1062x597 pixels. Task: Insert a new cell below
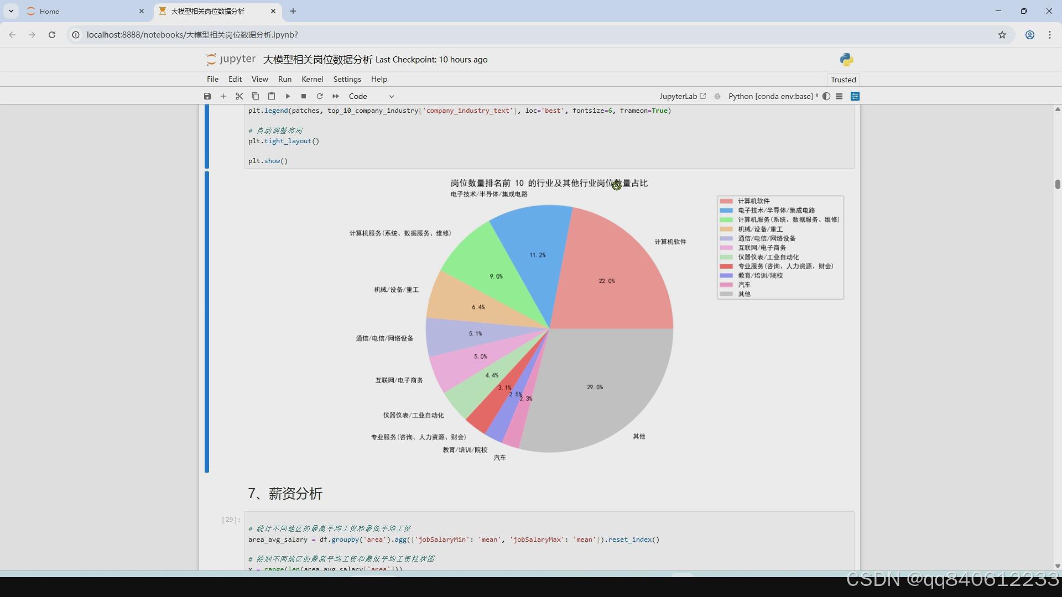coord(223,96)
